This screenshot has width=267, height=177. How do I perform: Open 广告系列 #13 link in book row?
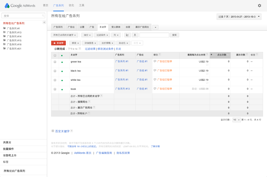(122, 89)
